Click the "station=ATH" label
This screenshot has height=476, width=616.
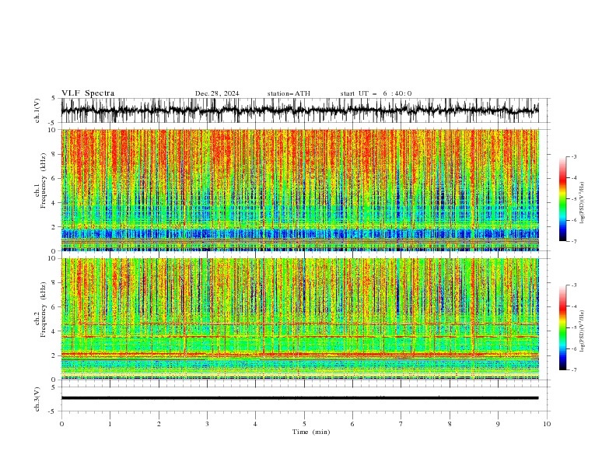click(289, 93)
